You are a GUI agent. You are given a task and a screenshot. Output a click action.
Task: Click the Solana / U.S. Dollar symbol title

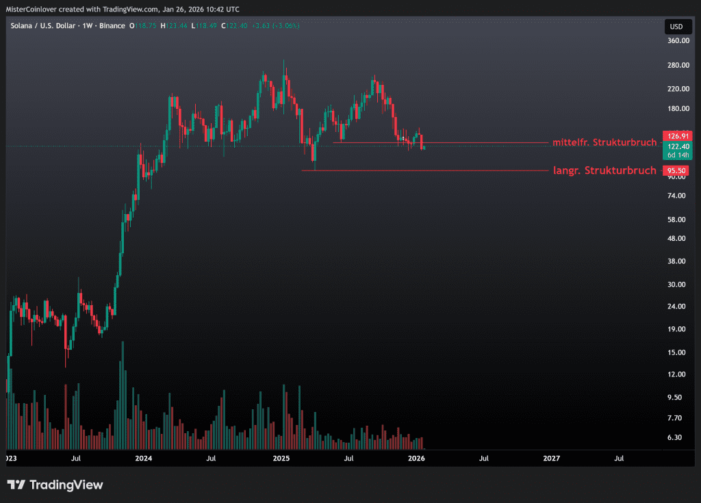coord(42,26)
